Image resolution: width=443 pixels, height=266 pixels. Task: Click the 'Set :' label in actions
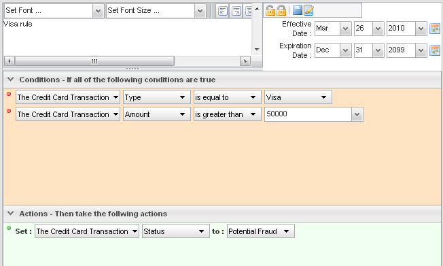pyautogui.click(x=24, y=231)
